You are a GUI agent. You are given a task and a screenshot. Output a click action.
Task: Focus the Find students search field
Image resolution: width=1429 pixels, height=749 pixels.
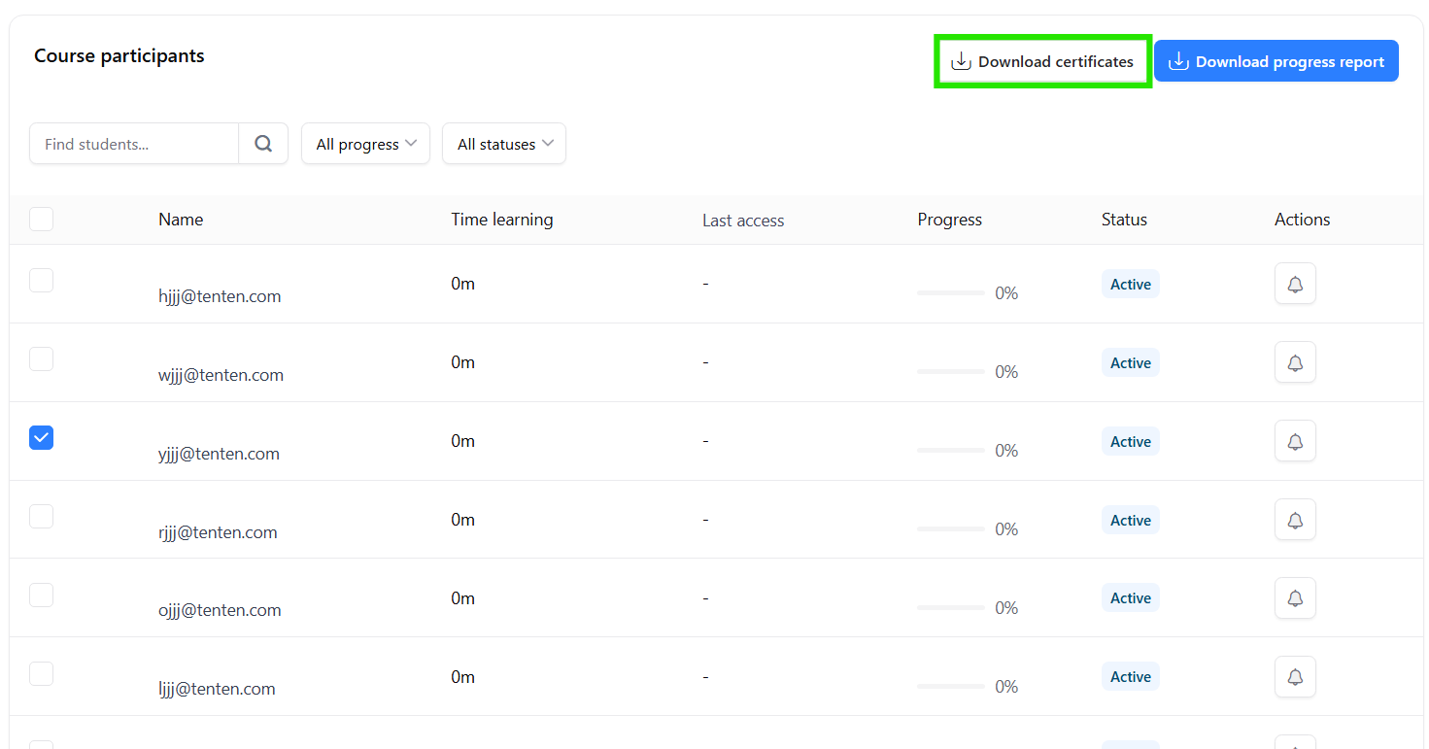coord(134,144)
